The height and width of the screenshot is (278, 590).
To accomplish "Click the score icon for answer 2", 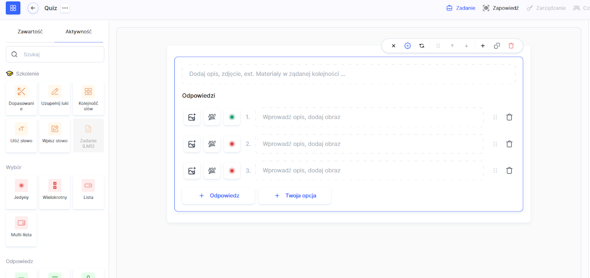I will (x=212, y=144).
